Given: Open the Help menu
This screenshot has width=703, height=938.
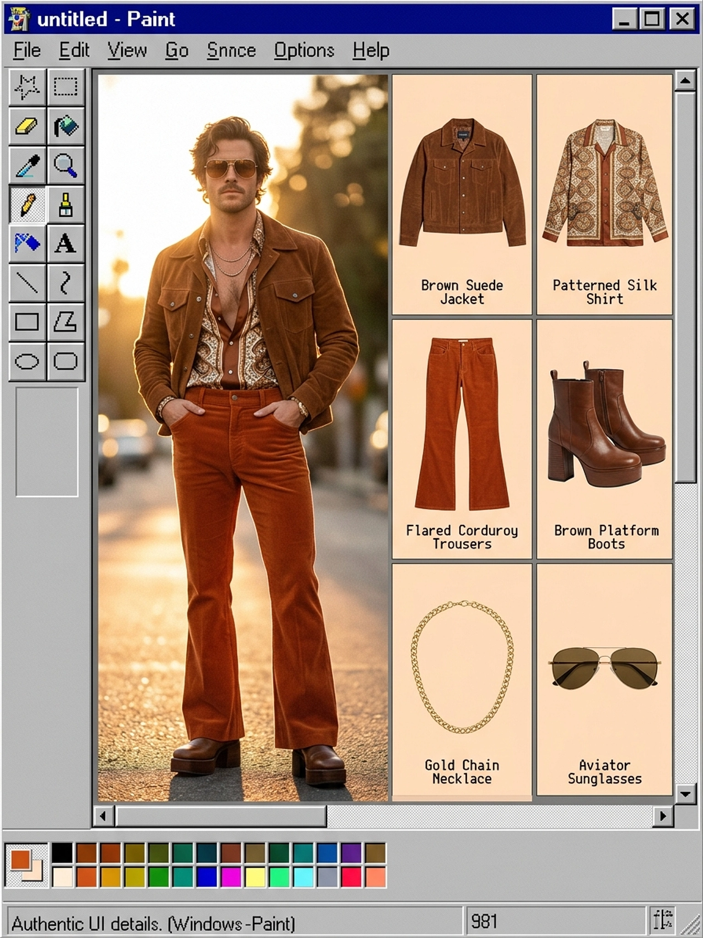Looking at the screenshot, I should [x=371, y=50].
